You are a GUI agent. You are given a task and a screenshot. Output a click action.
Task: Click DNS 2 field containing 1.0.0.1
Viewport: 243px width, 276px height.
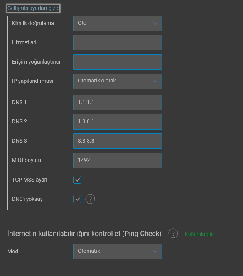(118, 122)
